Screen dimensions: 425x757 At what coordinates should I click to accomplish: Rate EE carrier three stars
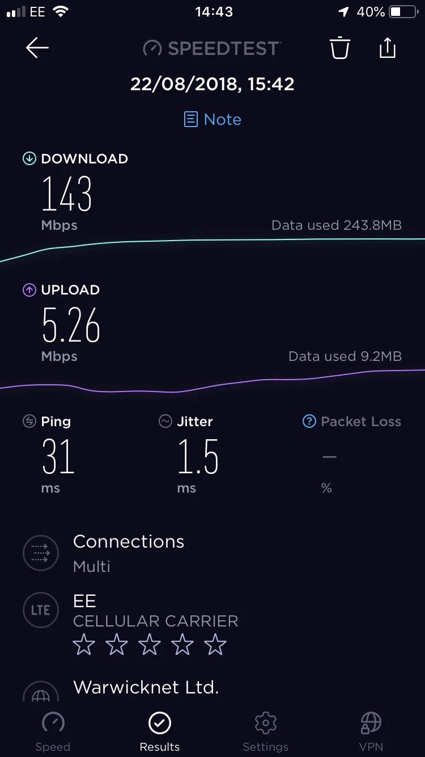tap(150, 645)
